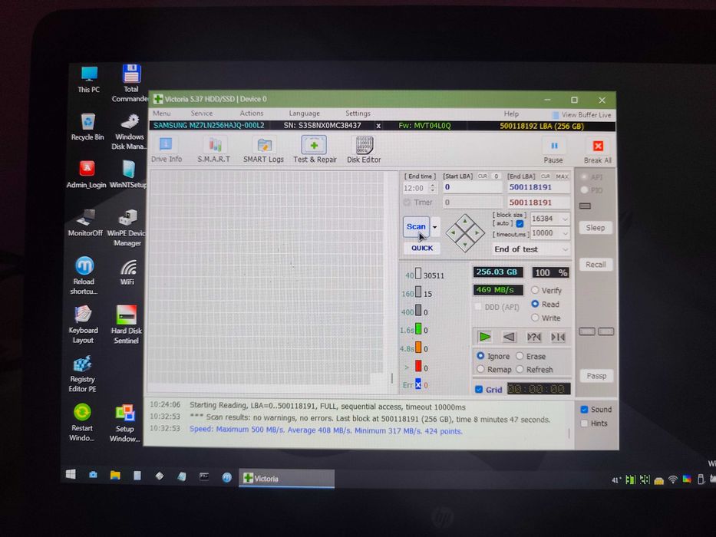Select Test & Repair tool
The image size is (716, 537).
[315, 150]
